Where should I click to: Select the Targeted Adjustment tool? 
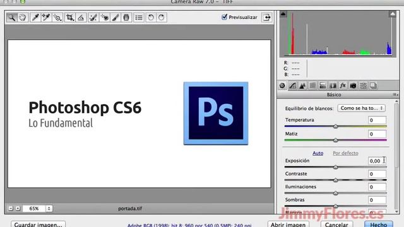pyautogui.click(x=57, y=18)
